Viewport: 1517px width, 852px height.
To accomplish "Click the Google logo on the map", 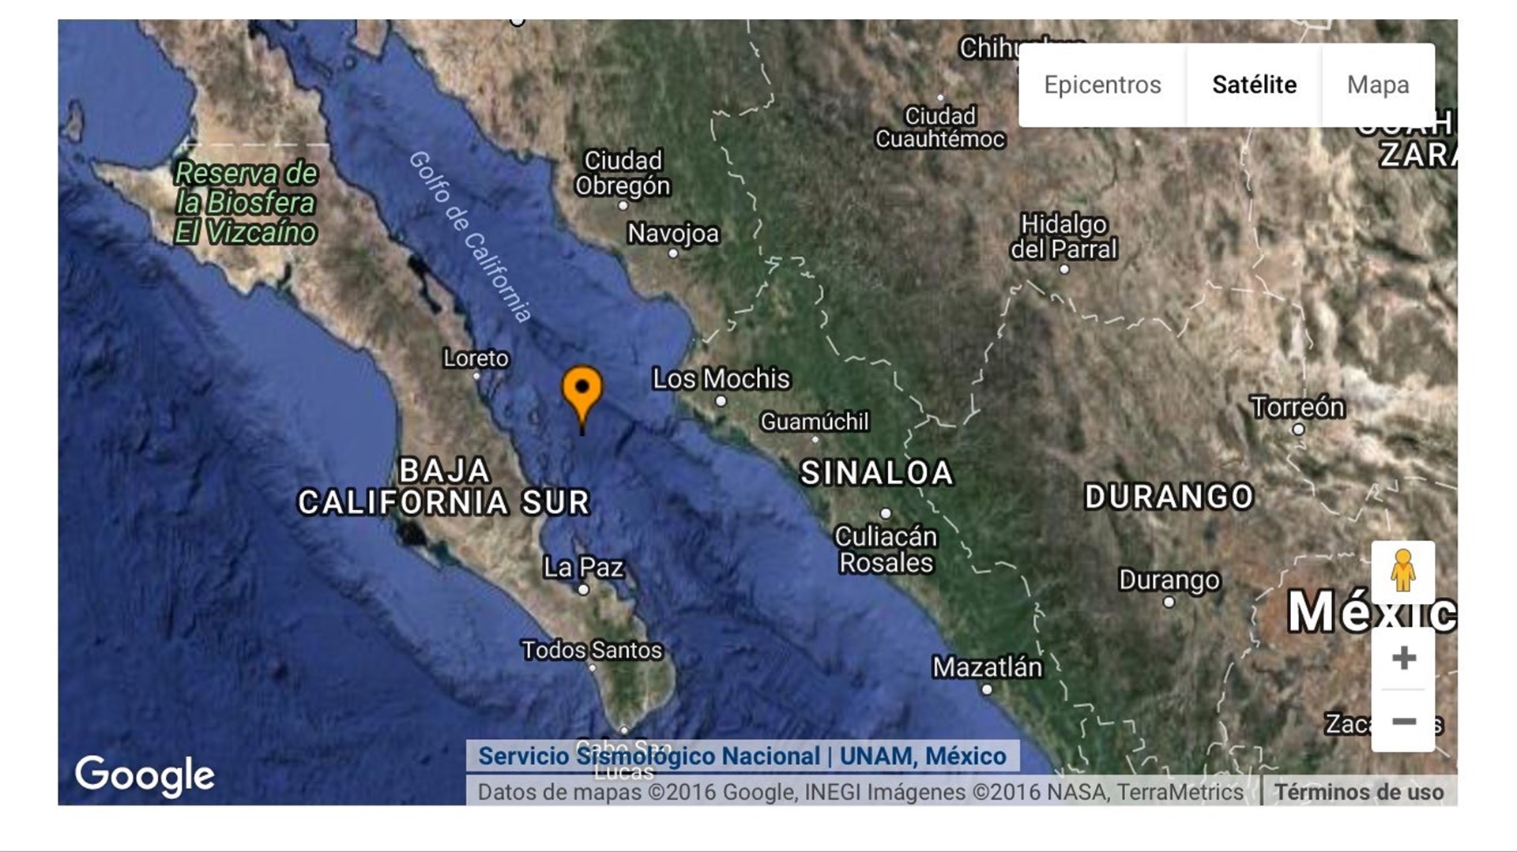I will tap(145, 775).
